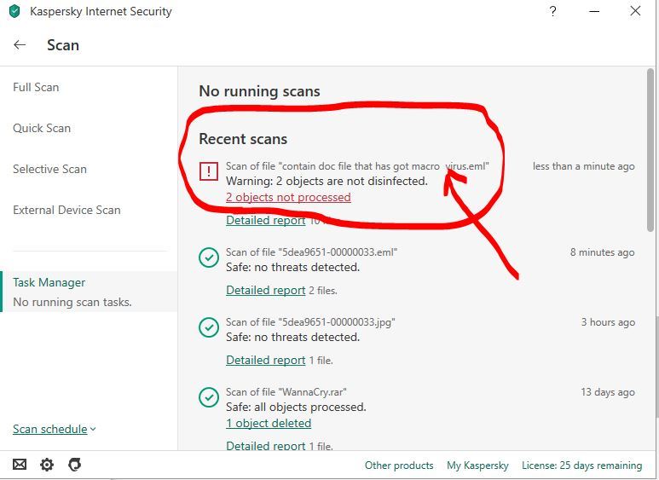This screenshot has width=659, height=480.
Task: Open Detailed report for 5dea9651-00000033.jpg scan
Action: (x=266, y=360)
